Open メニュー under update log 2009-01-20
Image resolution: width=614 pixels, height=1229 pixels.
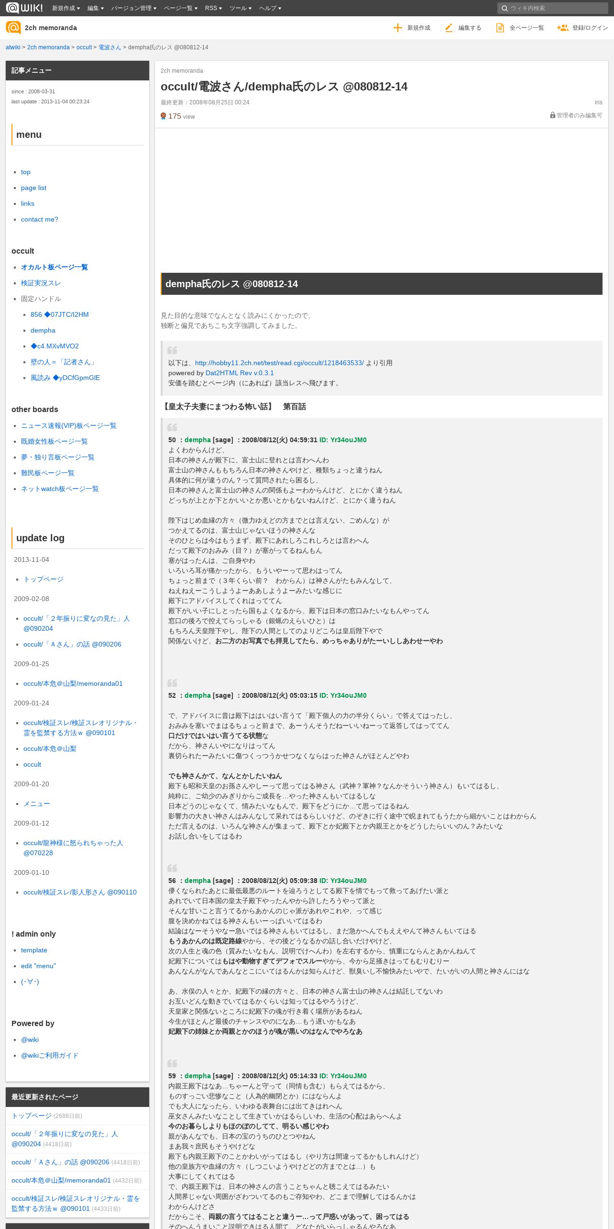tap(37, 804)
